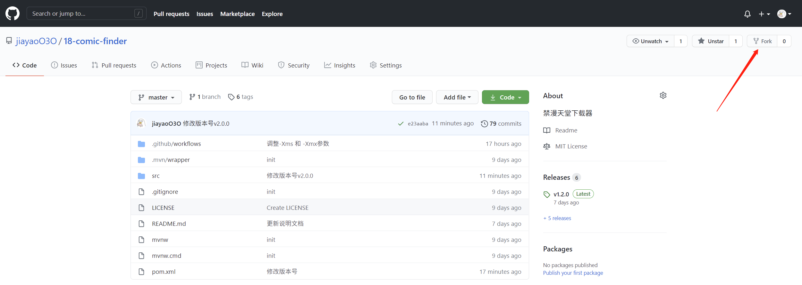Click the Go to file button
Image resolution: width=802 pixels, height=285 pixels.
click(412, 97)
